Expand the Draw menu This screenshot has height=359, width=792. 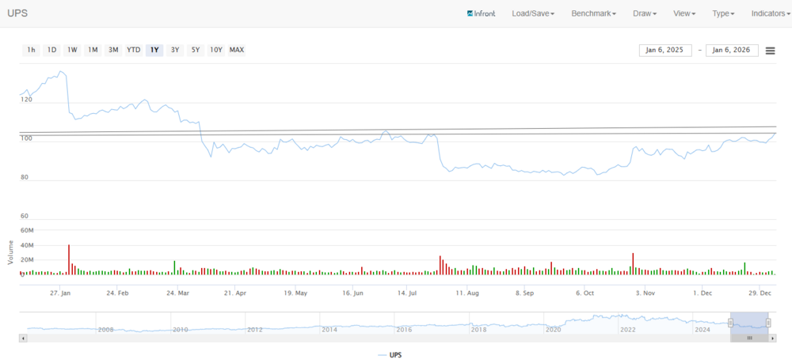645,13
